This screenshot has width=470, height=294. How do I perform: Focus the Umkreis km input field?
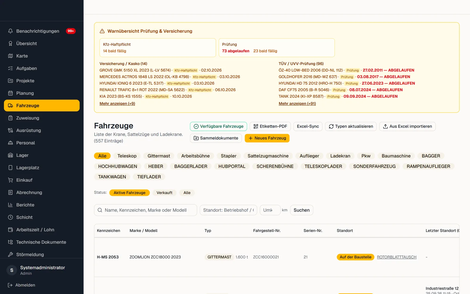point(270,210)
